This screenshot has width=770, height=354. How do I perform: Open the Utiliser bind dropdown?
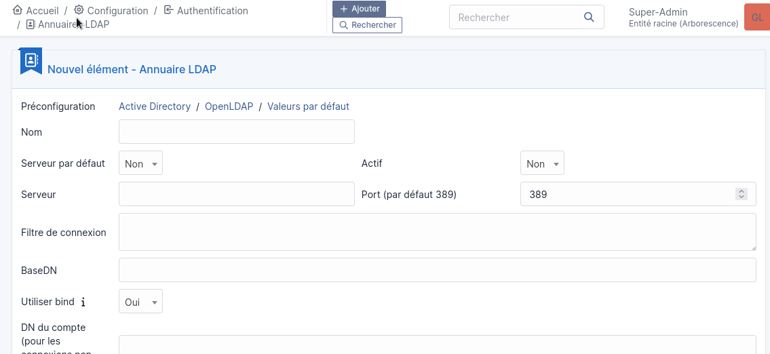point(140,302)
